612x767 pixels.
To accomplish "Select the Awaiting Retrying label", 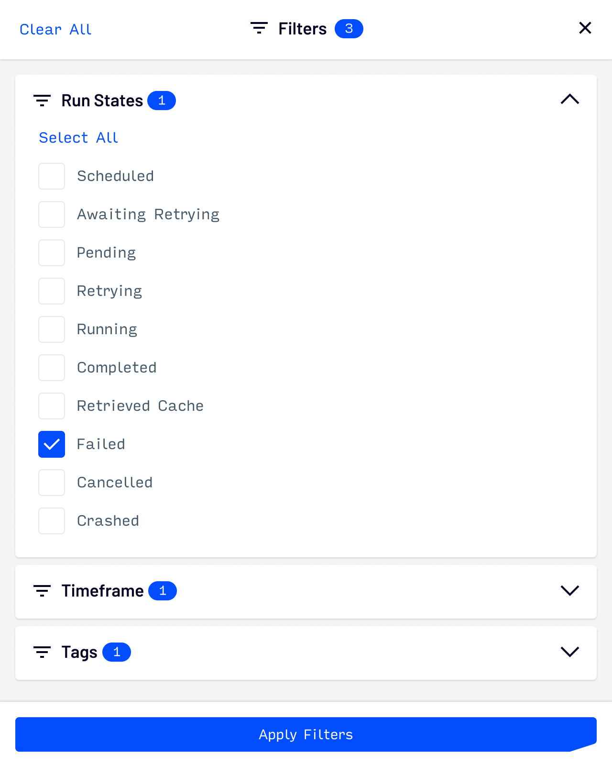I will [148, 214].
